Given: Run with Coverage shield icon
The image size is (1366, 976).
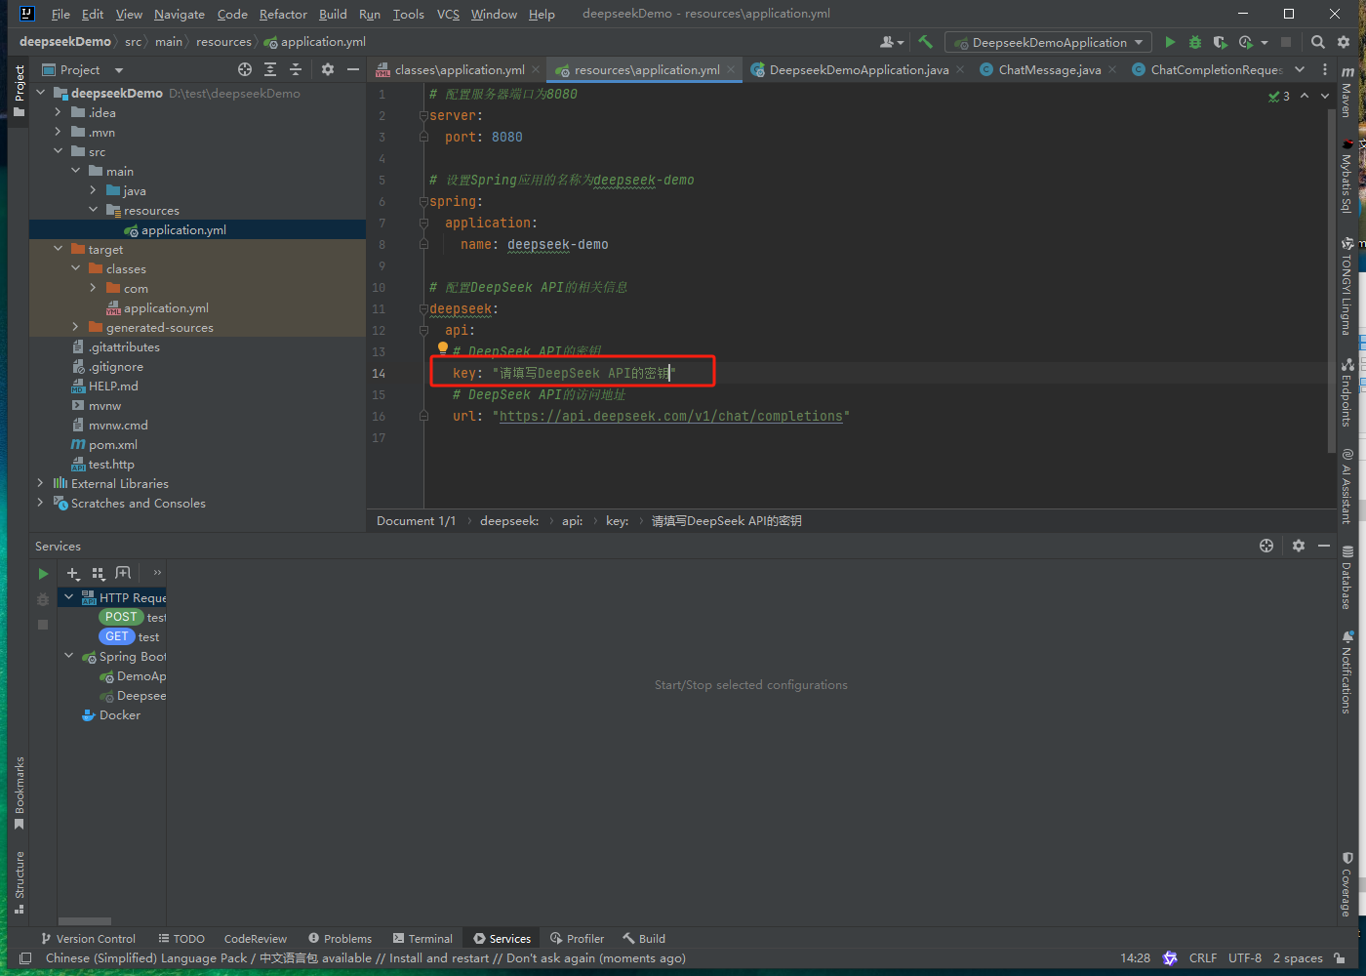Looking at the screenshot, I should pyautogui.click(x=1220, y=42).
